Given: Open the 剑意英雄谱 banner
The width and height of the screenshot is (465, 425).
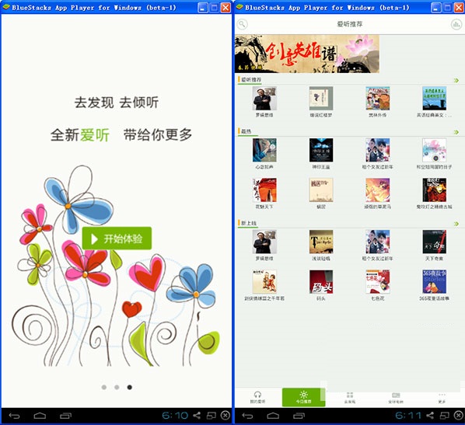Looking at the screenshot, I should (x=307, y=54).
